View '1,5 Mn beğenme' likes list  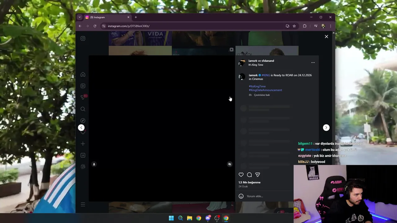click(x=249, y=182)
